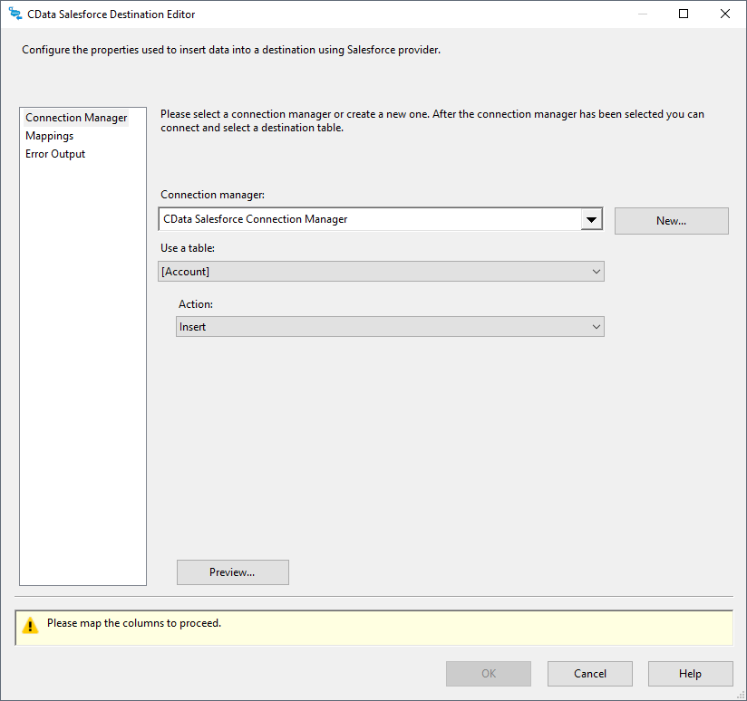The width and height of the screenshot is (747, 701).
Task: Open the Use a table dropdown
Action: pyautogui.click(x=381, y=272)
